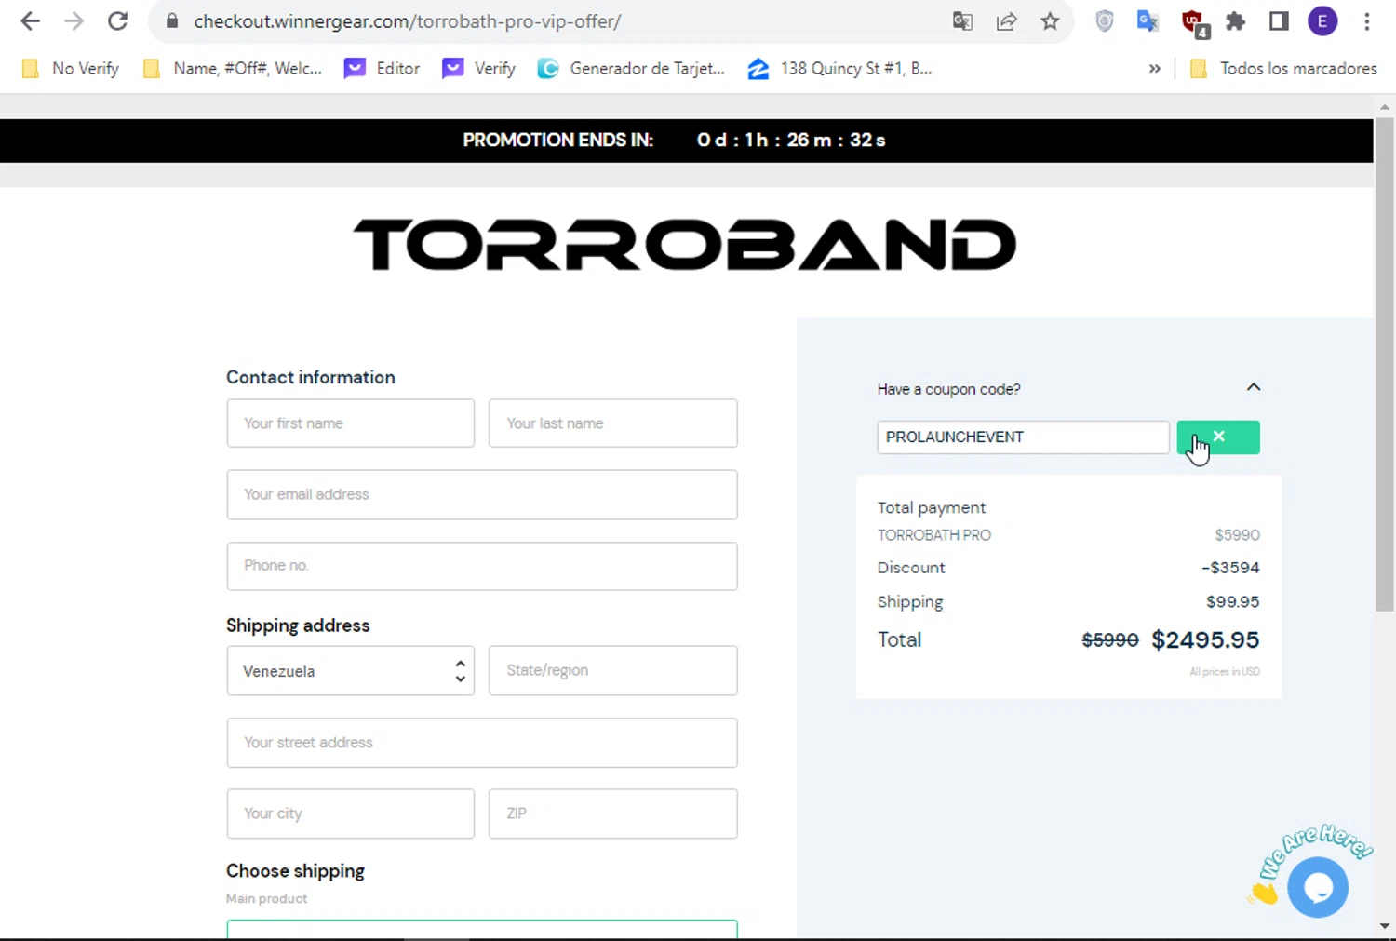Open the shield extension icon
Screen dimensions: 1396x941
pos(1105,21)
